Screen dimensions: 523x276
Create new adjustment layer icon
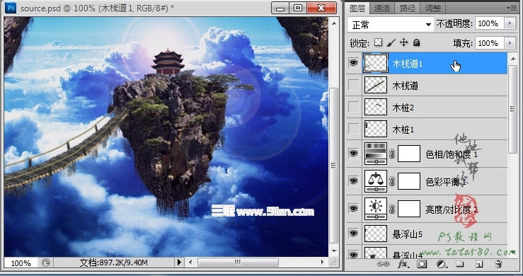tap(442, 264)
